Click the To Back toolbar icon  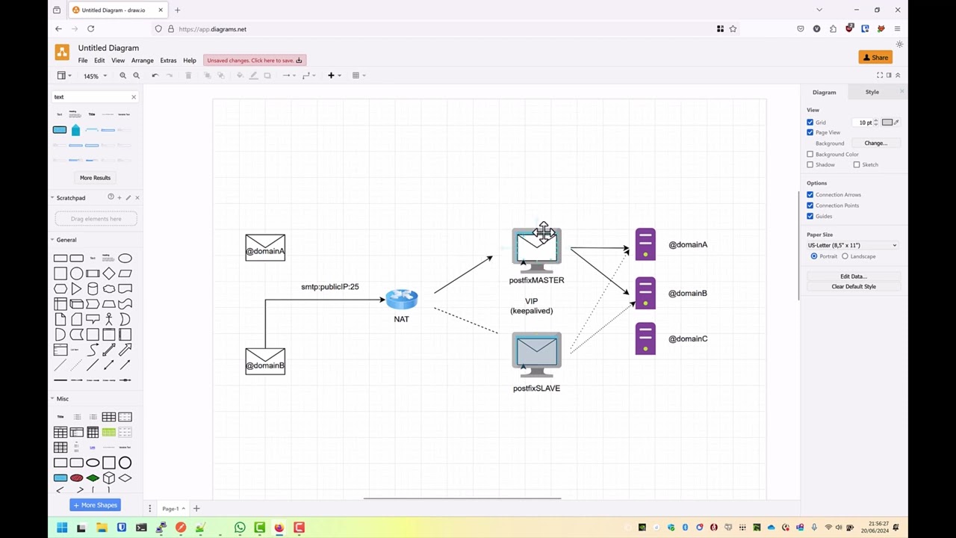[x=220, y=75]
